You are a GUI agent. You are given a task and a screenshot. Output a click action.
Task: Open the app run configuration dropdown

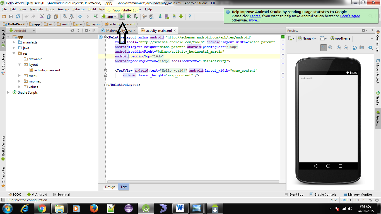tap(110, 17)
